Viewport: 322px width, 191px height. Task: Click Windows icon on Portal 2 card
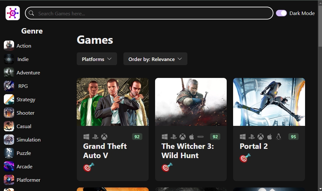[243, 137]
